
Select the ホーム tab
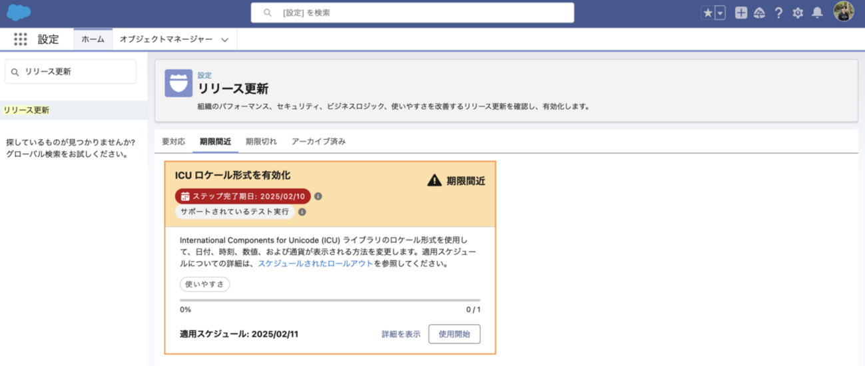pyautogui.click(x=93, y=39)
